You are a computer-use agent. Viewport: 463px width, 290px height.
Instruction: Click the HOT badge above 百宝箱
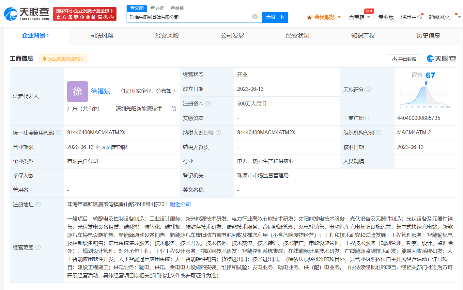(369, 11)
